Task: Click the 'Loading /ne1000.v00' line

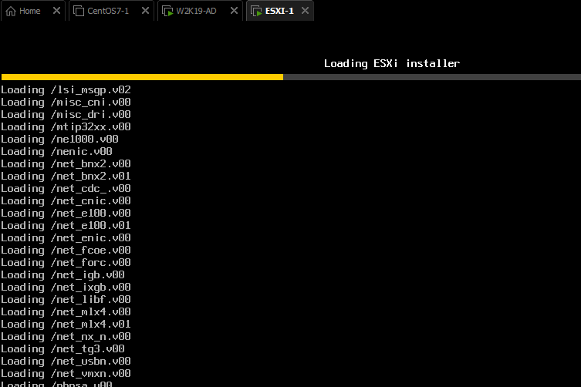Action: [59, 140]
